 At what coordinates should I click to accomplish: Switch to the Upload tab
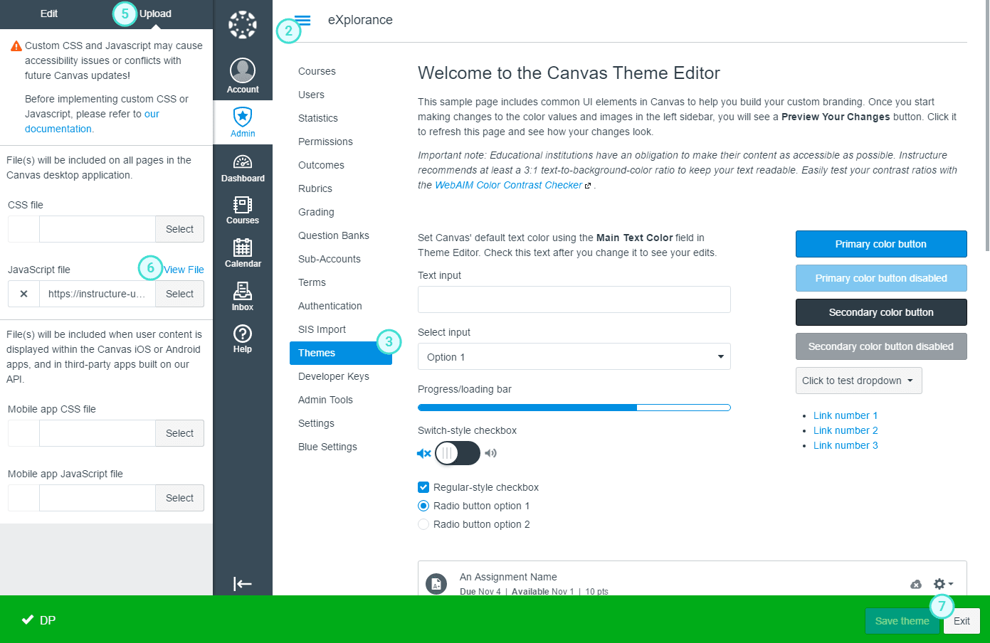[x=155, y=14]
